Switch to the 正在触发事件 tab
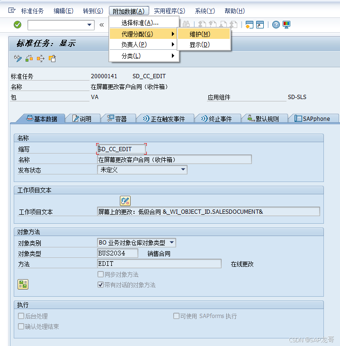This screenshot has width=340, height=346. coord(164,118)
